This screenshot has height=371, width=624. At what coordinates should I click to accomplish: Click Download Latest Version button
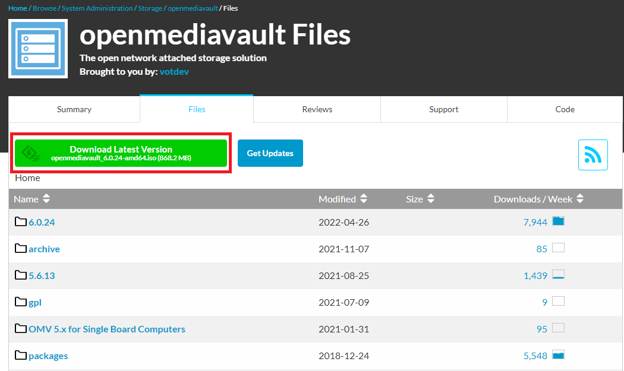tap(121, 153)
